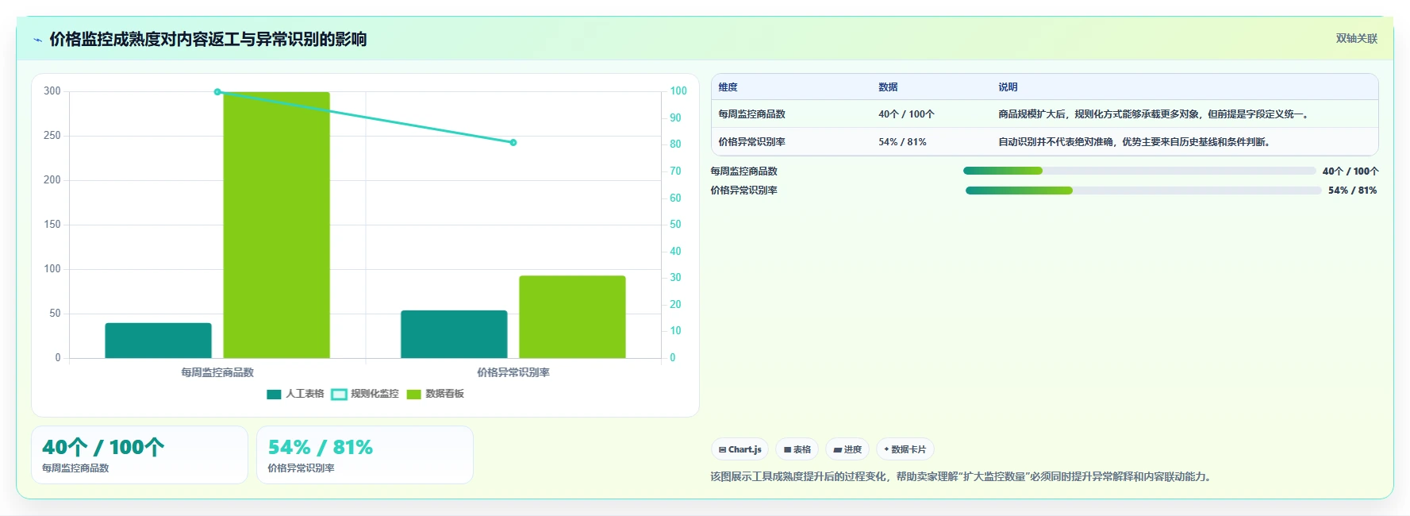Click x-axis label 价格异常识别率
Viewport: 1410px width, 516px height.
(513, 372)
